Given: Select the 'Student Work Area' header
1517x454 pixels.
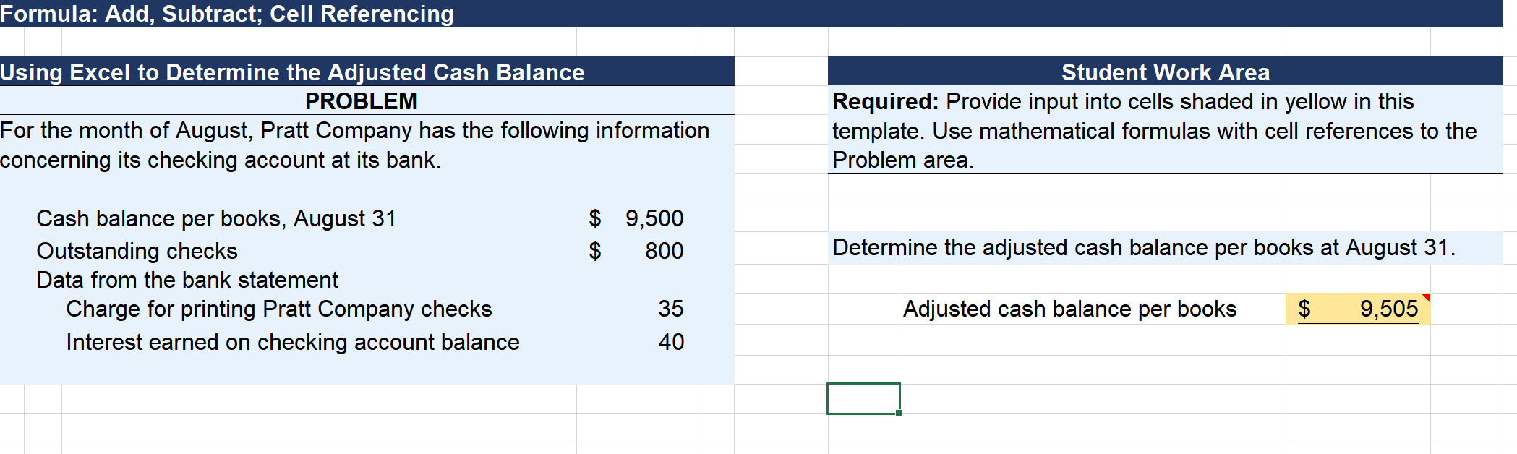Looking at the screenshot, I should tap(1165, 72).
